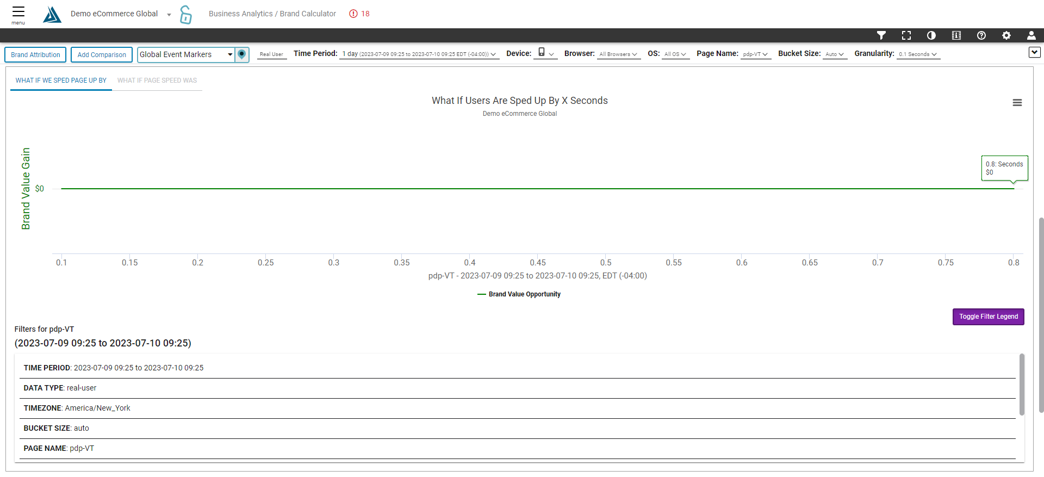
Task: Open the Granularity dropdown
Action: tap(918, 54)
